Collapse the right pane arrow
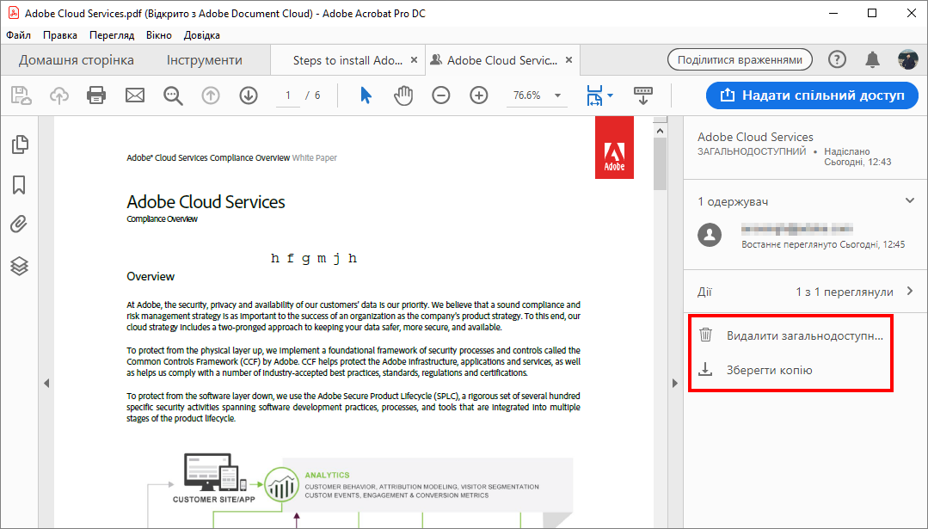The width and height of the screenshot is (928, 529). 674,383
